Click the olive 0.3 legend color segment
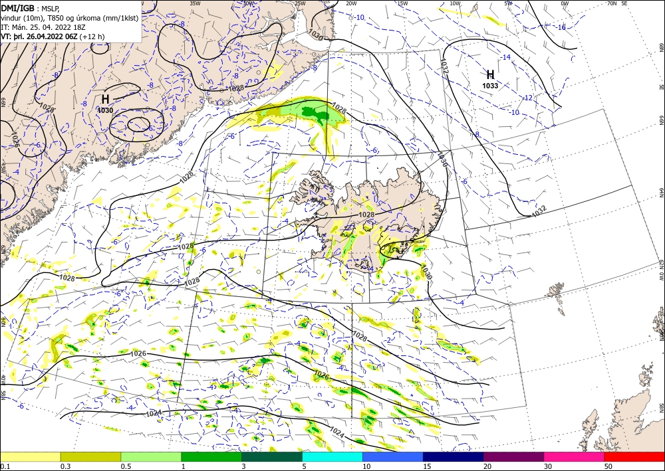This screenshot has width=665, height=471. click(x=90, y=456)
